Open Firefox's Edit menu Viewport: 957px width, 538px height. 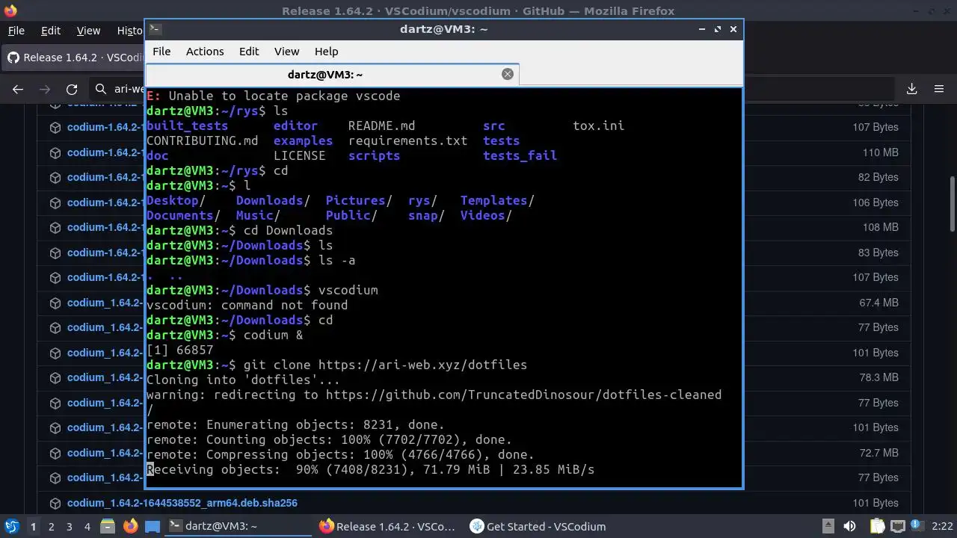pyautogui.click(x=51, y=31)
